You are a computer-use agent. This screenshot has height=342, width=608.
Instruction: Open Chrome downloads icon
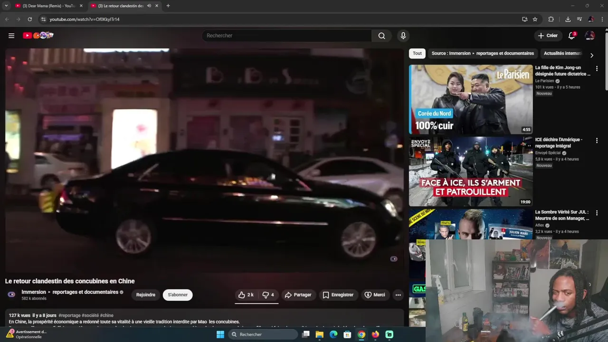(x=568, y=19)
